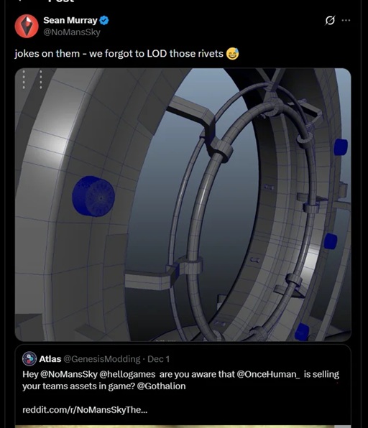Open the @NoMansSky handle link
This screenshot has height=428, width=368.
click(72, 32)
